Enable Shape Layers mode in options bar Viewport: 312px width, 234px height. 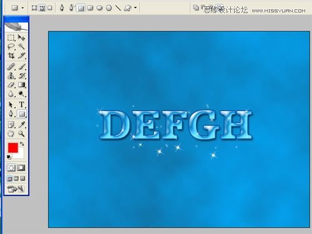coord(34,8)
